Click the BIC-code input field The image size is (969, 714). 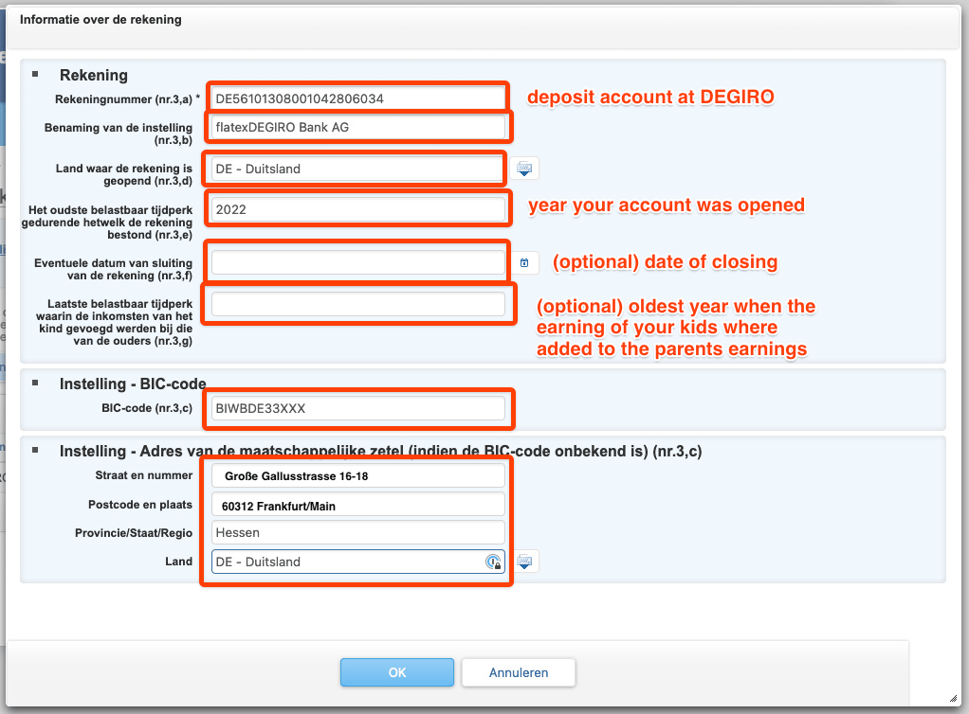coord(357,408)
